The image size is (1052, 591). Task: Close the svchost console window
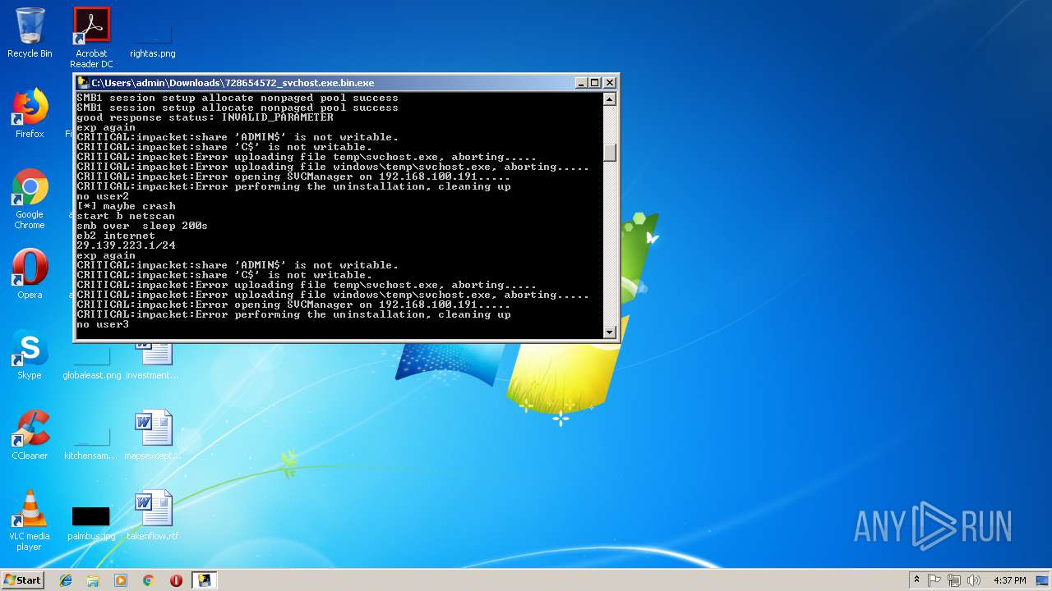click(x=610, y=83)
